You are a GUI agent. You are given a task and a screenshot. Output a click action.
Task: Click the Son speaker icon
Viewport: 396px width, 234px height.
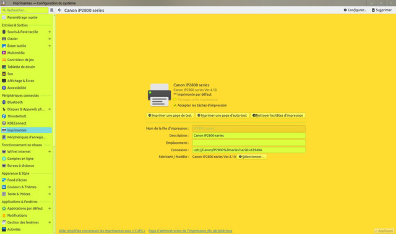pos(4,74)
